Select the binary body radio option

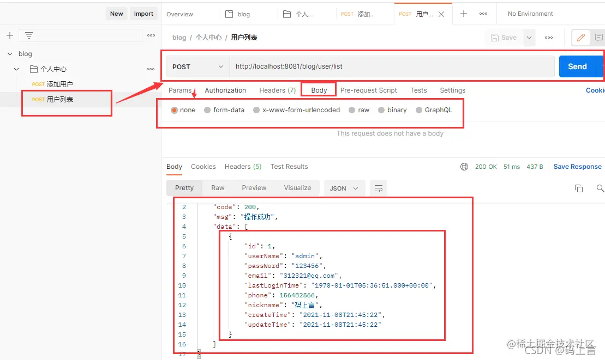click(x=381, y=110)
